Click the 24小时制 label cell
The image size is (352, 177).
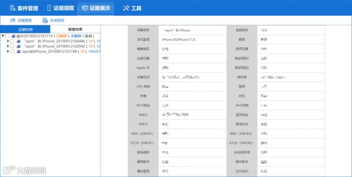[x=242, y=105]
